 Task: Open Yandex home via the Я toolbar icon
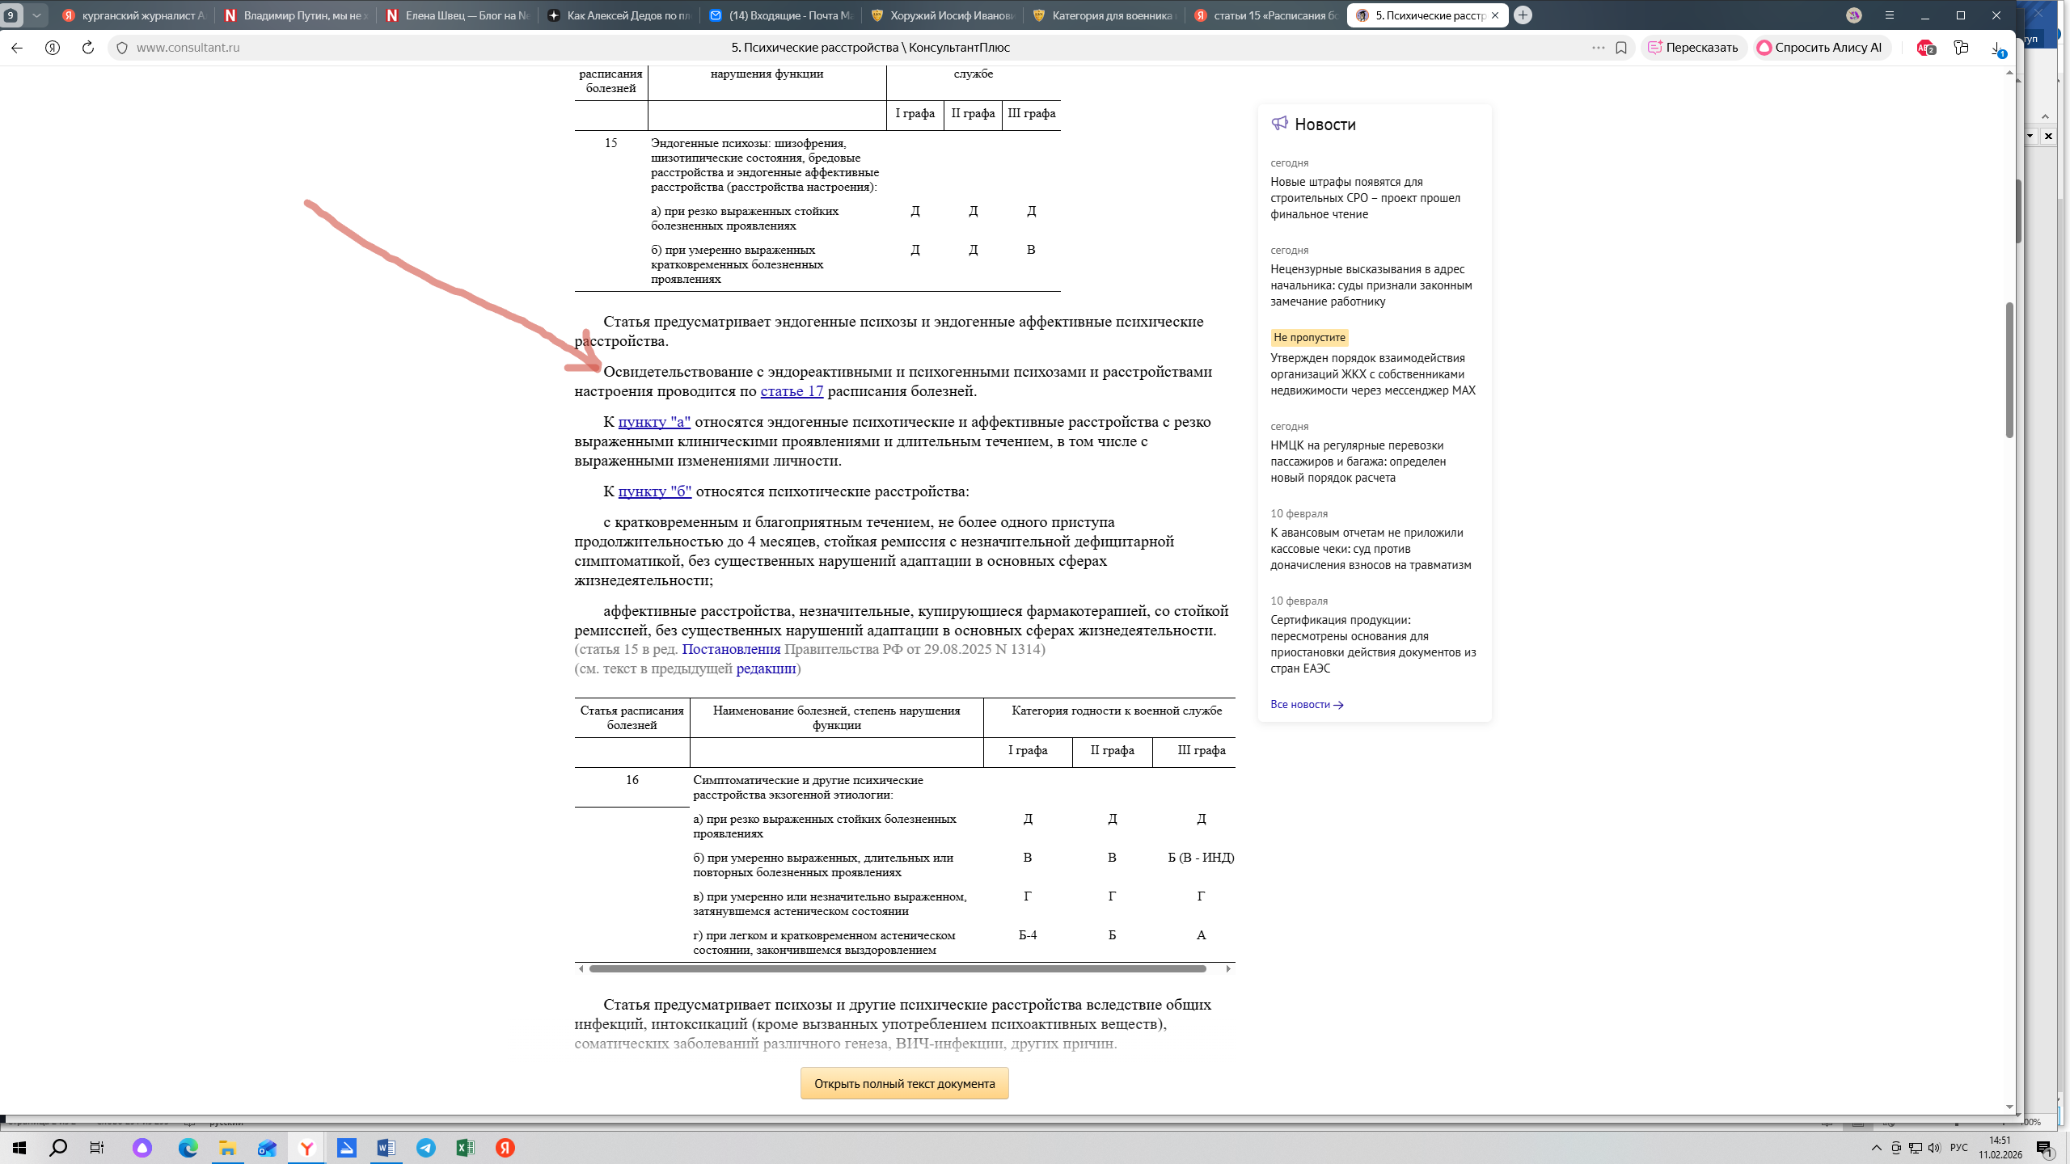53,48
